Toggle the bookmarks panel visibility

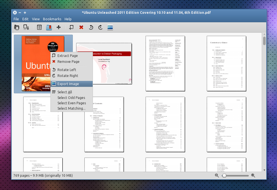point(49,27)
